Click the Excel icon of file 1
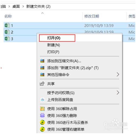This screenshot has height=134, width=136. (7, 26)
